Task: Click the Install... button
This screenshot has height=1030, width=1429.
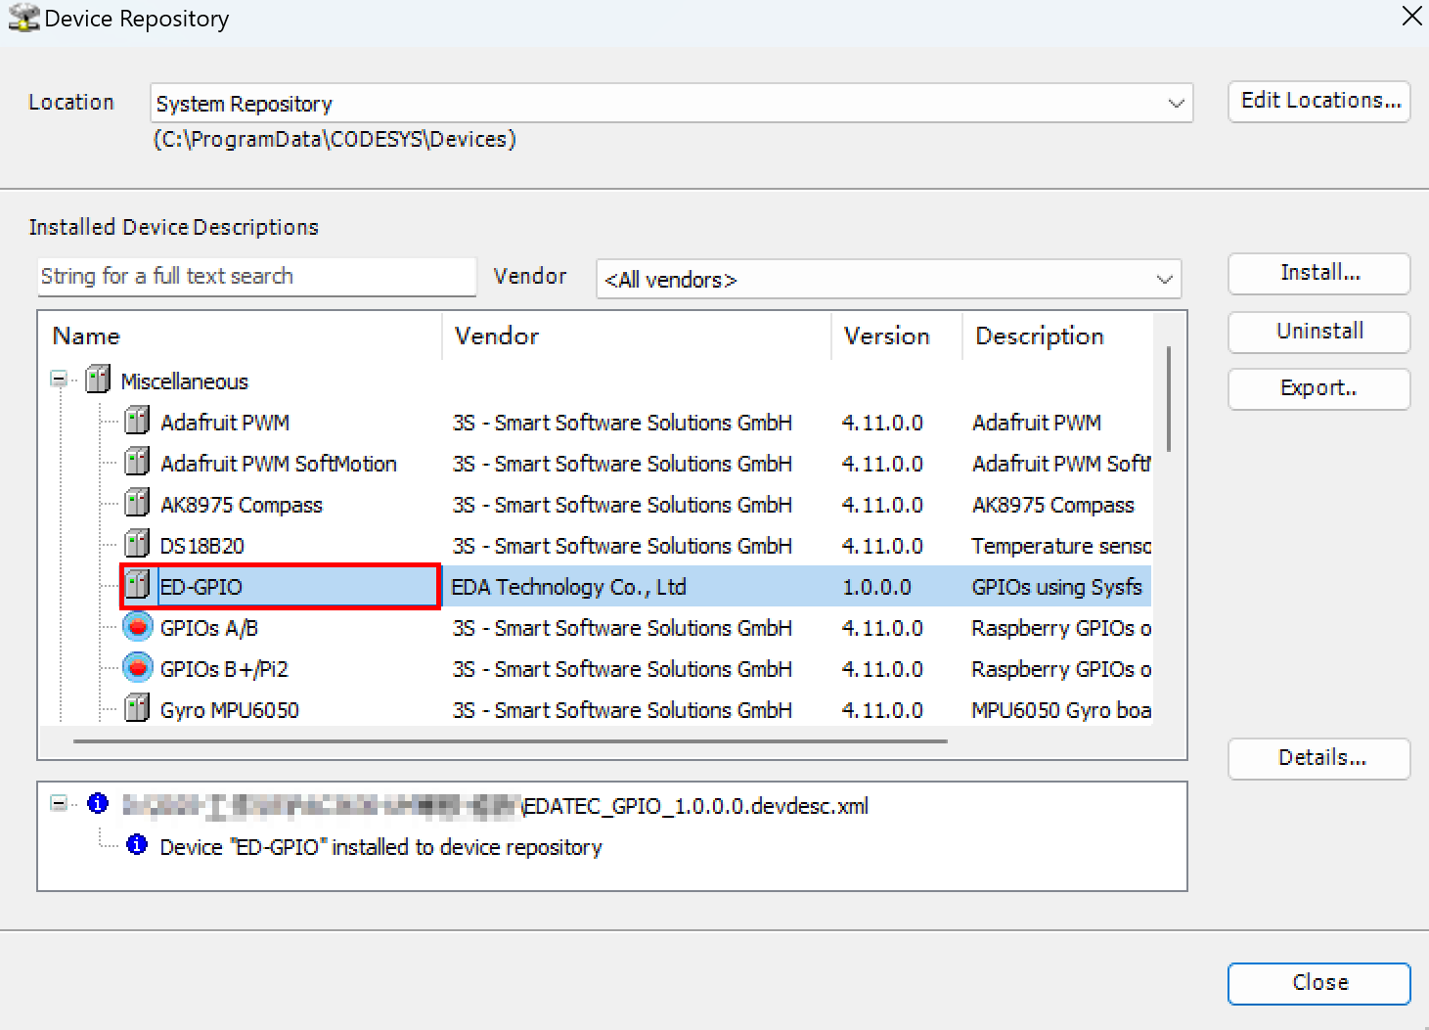Action: tap(1318, 273)
